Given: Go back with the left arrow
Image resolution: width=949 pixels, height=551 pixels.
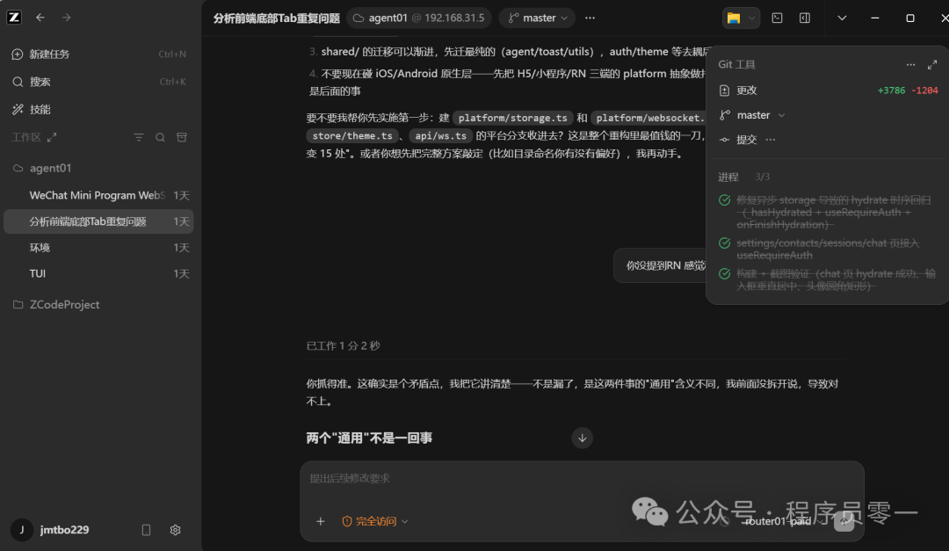Looking at the screenshot, I should click(x=40, y=18).
